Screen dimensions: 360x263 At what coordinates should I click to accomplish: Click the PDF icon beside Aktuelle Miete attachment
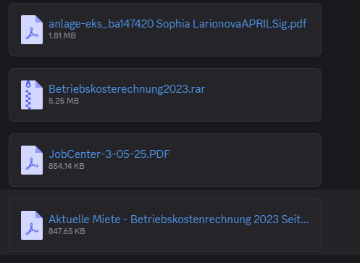(32, 225)
